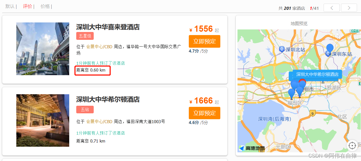The width and height of the screenshot is (361, 161).
Task: Click the 1/41 page indicator
Action: 314,8
